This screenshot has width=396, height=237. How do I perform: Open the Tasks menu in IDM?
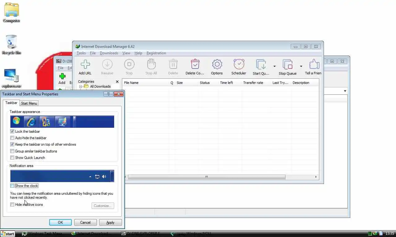(x=81, y=53)
